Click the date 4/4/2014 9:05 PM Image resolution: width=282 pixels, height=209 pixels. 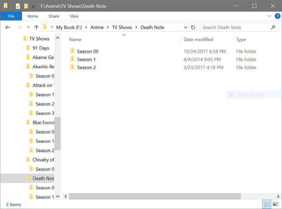click(202, 59)
